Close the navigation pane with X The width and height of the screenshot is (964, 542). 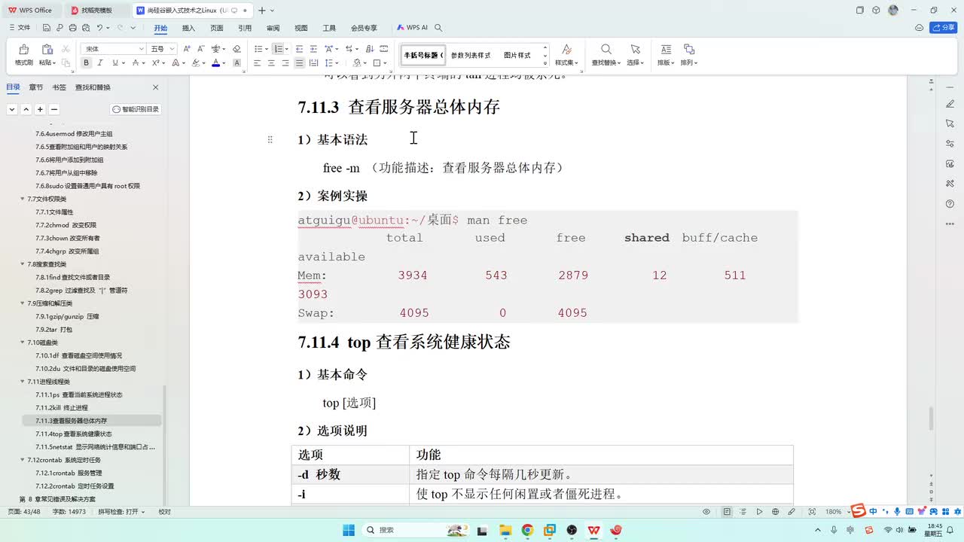[x=156, y=87]
